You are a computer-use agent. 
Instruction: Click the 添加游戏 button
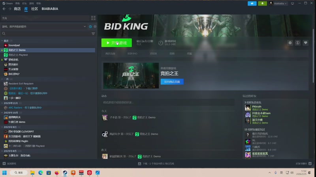pyautogui.click(x=9, y=164)
